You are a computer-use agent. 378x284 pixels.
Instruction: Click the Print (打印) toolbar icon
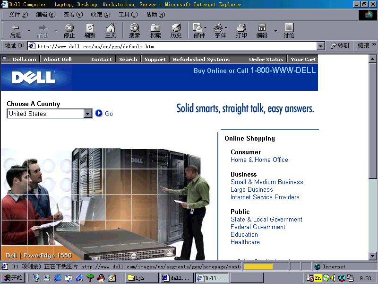pyautogui.click(x=241, y=31)
